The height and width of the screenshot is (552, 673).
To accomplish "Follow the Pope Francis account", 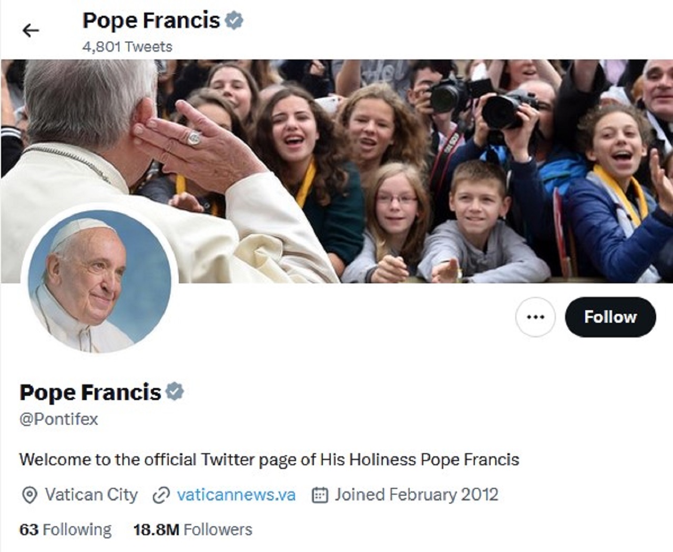I will 610,317.
